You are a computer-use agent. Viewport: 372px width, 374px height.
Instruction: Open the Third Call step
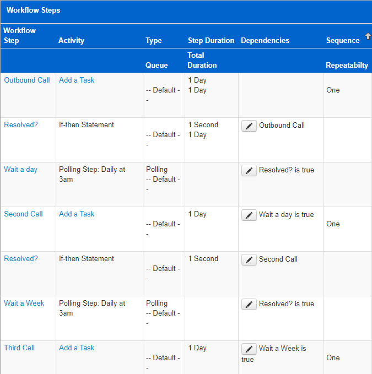(19, 348)
